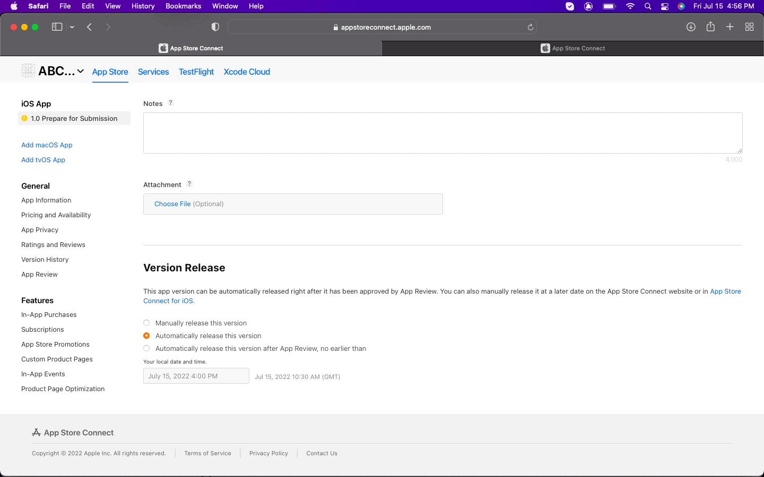Select Automatically release this version
The height and width of the screenshot is (477, 764).
146,335
